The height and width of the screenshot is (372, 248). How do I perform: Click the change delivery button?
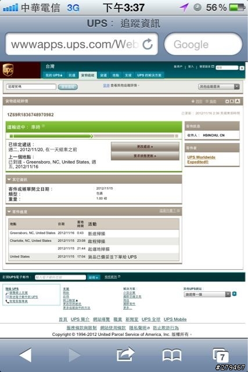145,146
